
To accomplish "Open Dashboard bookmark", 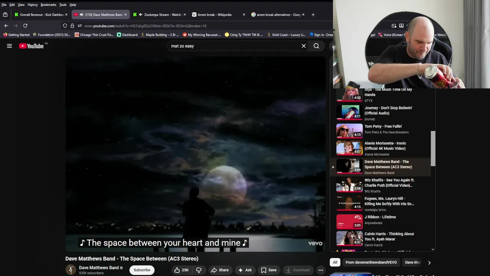I will tap(127, 34).
